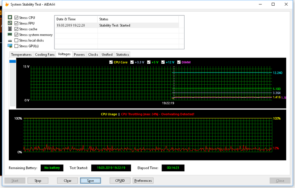The width and height of the screenshot is (295, 188).
Task: Switch to the Temperatures tab
Action: tap(21, 54)
